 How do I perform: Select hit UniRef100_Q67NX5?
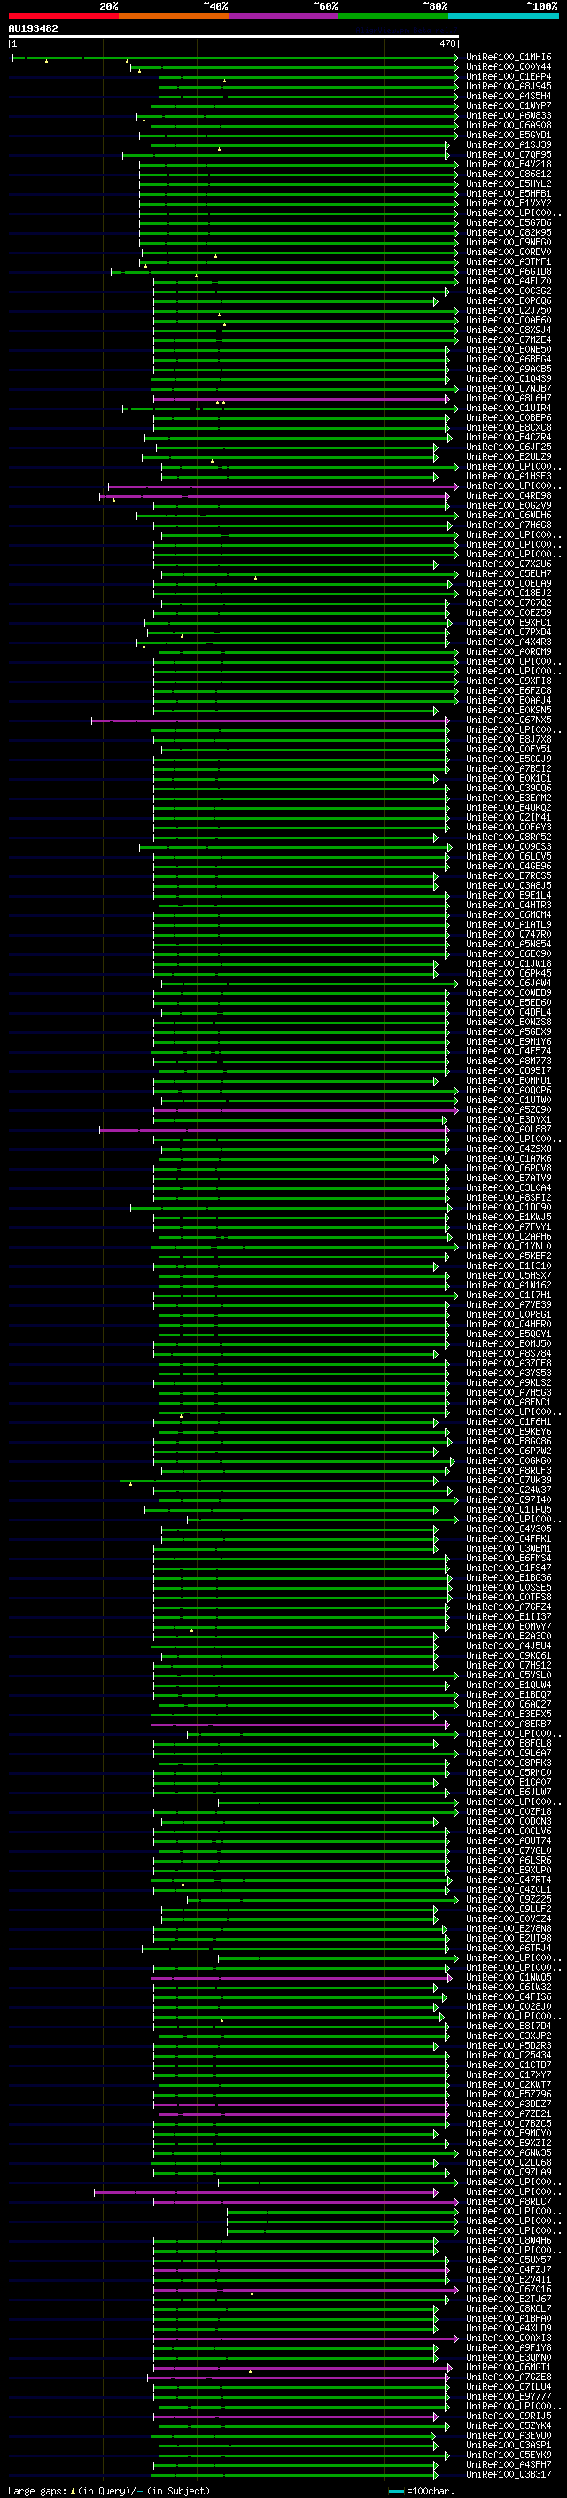[509, 720]
